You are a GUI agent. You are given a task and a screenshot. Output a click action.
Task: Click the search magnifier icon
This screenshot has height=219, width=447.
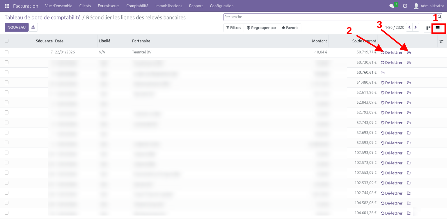click(x=439, y=17)
